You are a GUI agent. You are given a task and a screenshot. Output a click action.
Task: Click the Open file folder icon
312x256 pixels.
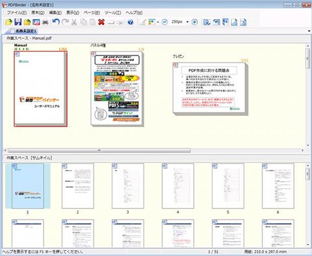(8, 22)
